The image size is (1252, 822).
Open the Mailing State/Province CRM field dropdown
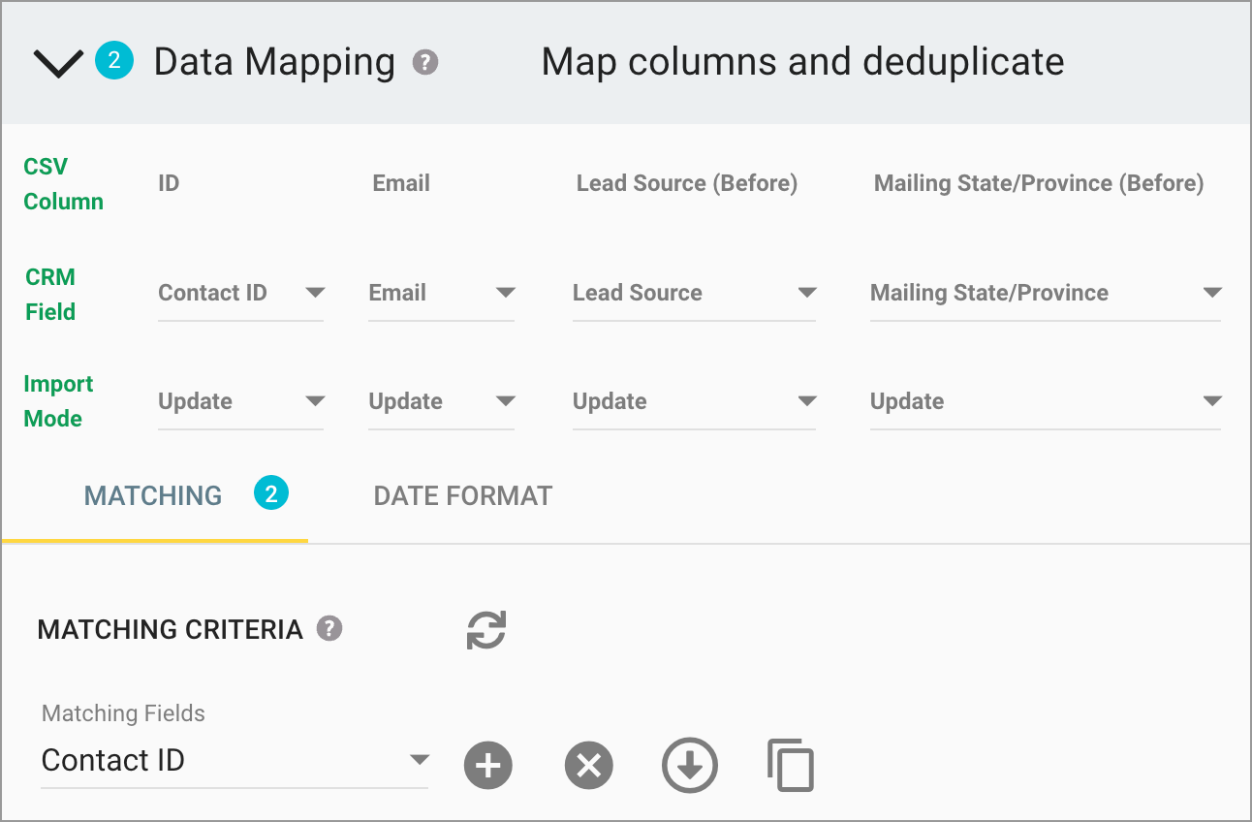coord(1213,293)
